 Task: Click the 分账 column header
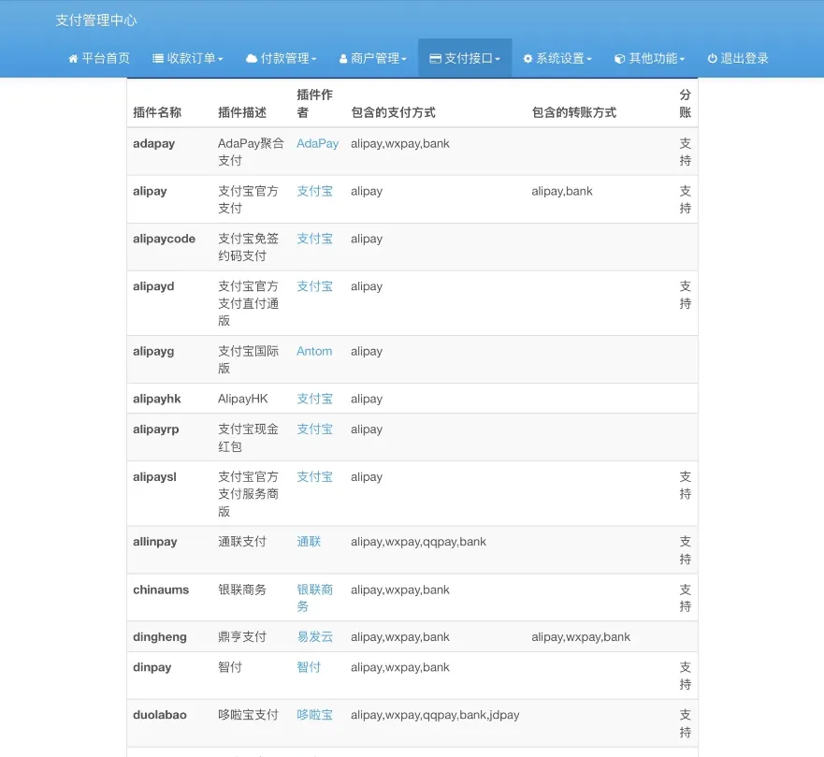[686, 103]
